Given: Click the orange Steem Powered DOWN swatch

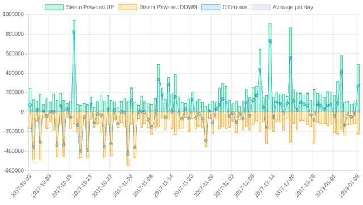Looking at the screenshot, I should point(128,7).
